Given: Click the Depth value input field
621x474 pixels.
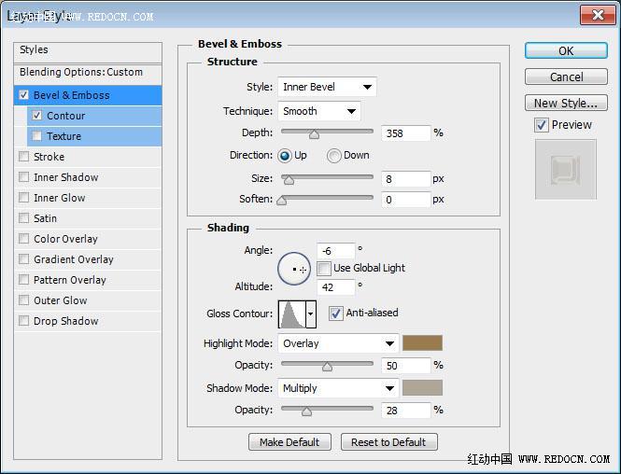Looking at the screenshot, I should [x=405, y=132].
